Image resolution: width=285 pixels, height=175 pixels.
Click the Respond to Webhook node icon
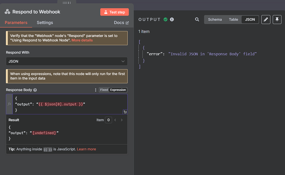pos(7,12)
